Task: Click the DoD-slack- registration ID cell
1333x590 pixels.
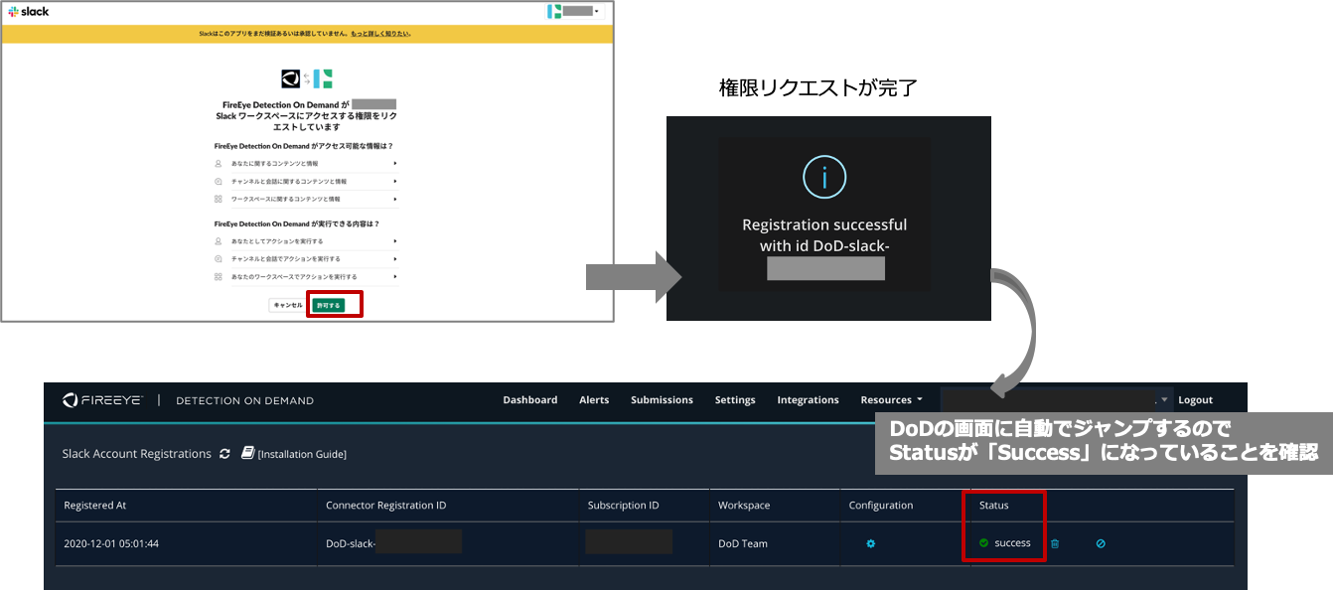Action: pyautogui.click(x=351, y=543)
